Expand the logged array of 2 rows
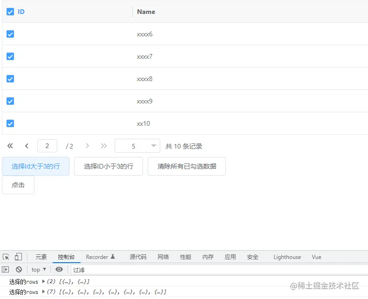 point(43,281)
